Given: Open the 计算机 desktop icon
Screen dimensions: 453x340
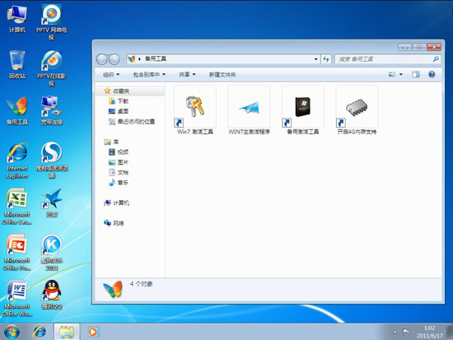Looking at the screenshot, I should (17, 20).
